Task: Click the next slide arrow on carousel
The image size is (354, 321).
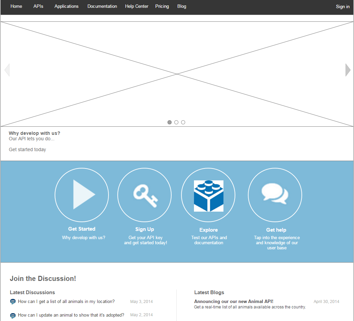Action: tap(348, 70)
